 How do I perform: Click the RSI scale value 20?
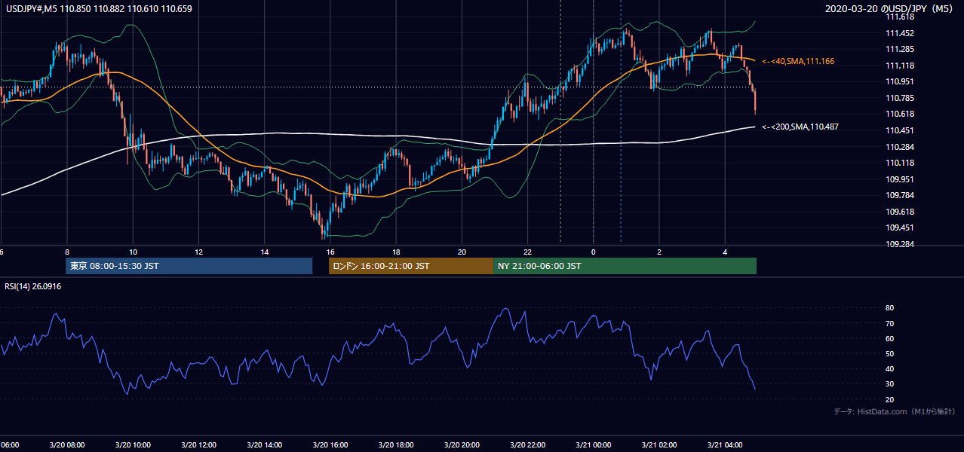coord(889,399)
